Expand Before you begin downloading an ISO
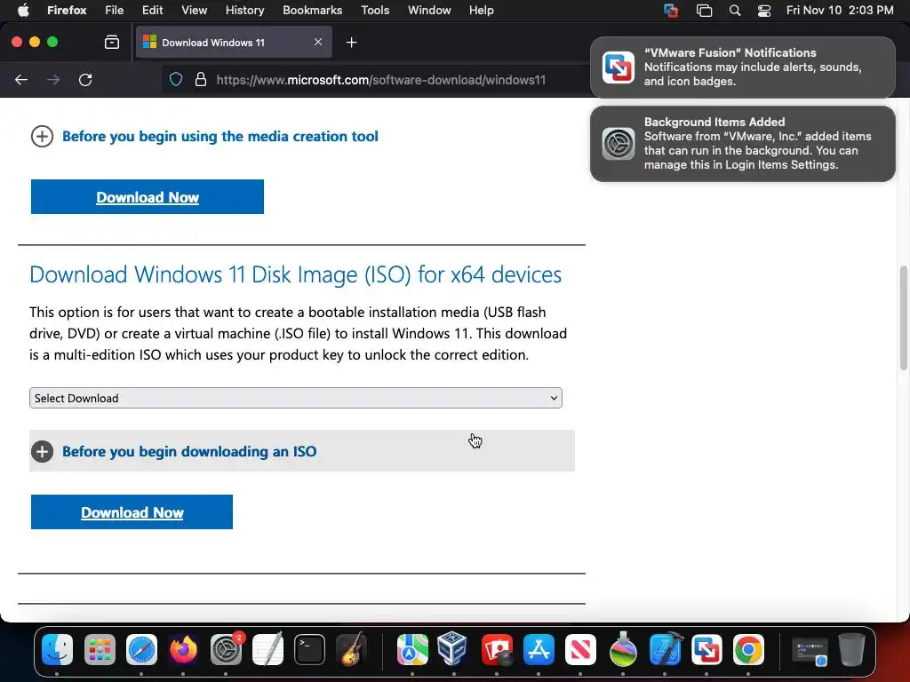This screenshot has width=910, height=682. [x=302, y=451]
